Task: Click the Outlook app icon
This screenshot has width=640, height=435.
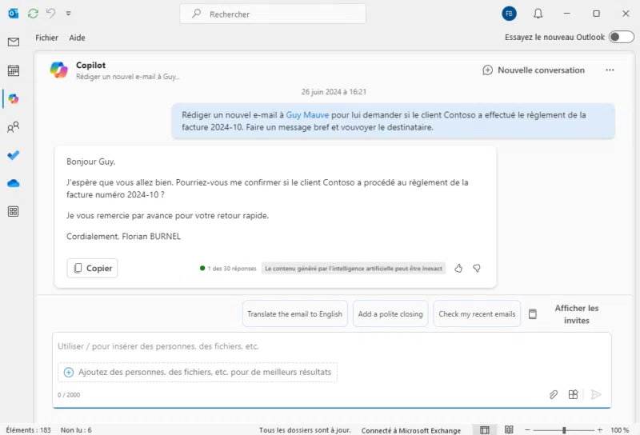Action: (13, 14)
